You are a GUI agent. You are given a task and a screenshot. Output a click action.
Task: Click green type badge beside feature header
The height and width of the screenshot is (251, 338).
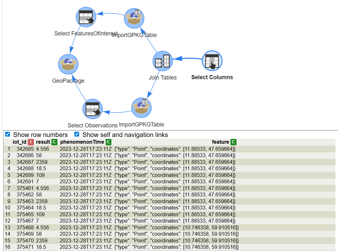(x=233, y=142)
